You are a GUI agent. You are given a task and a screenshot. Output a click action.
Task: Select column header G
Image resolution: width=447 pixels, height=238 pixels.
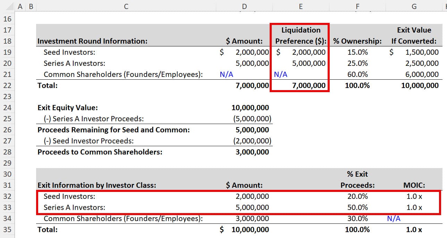[414, 6]
